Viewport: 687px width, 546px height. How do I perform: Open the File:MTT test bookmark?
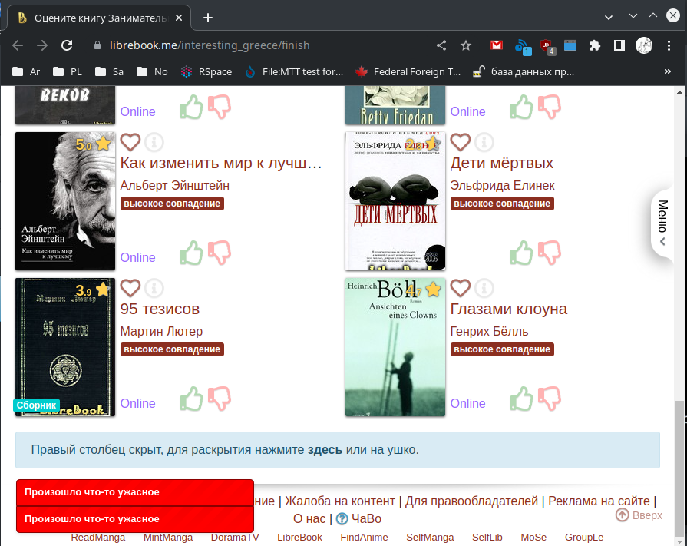click(294, 71)
